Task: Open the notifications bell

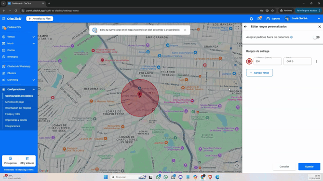Action: click(x=251, y=19)
